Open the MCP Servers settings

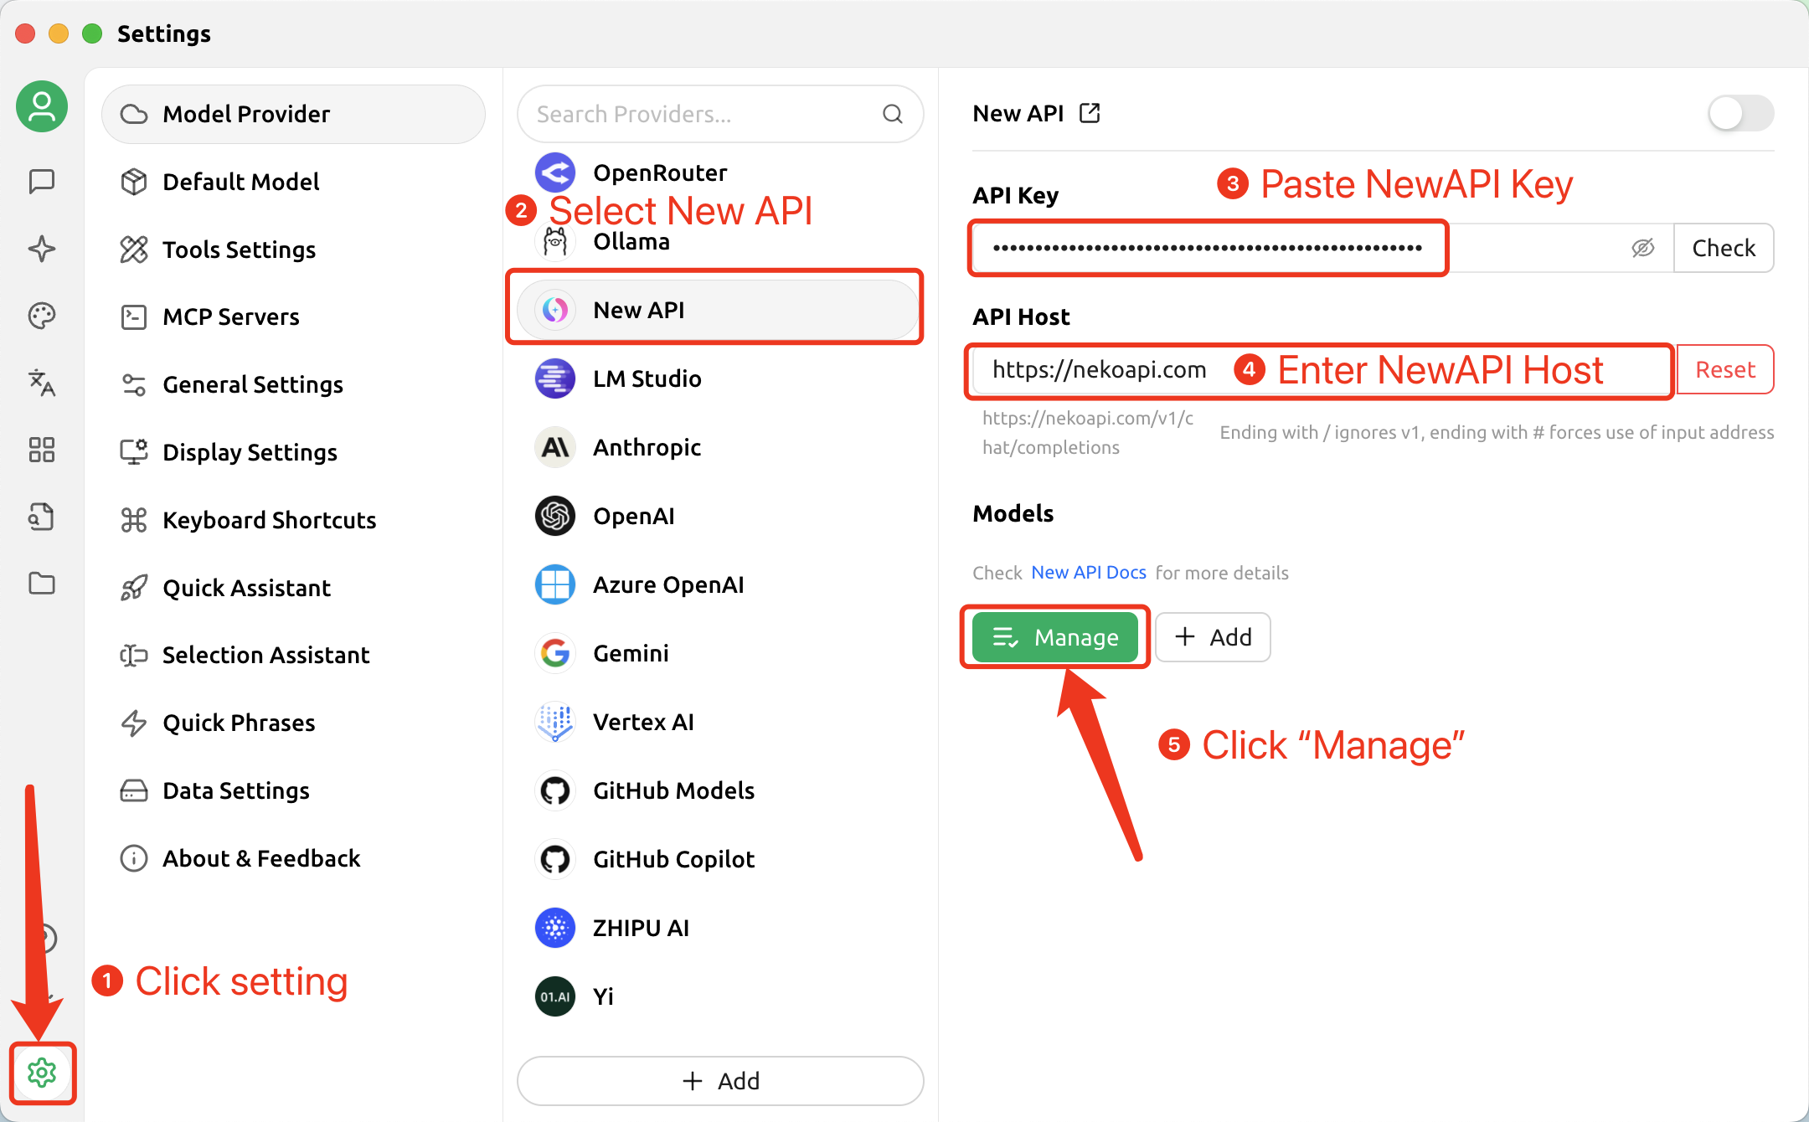[x=231, y=317]
